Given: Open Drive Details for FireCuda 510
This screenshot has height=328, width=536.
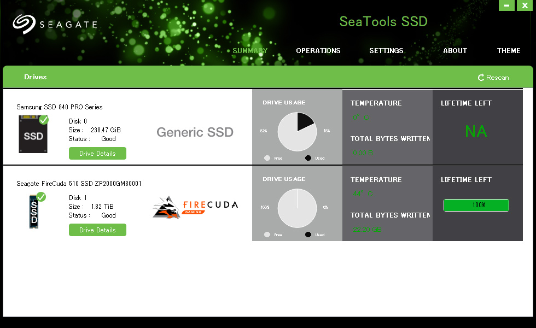Looking at the screenshot, I should 97,230.
